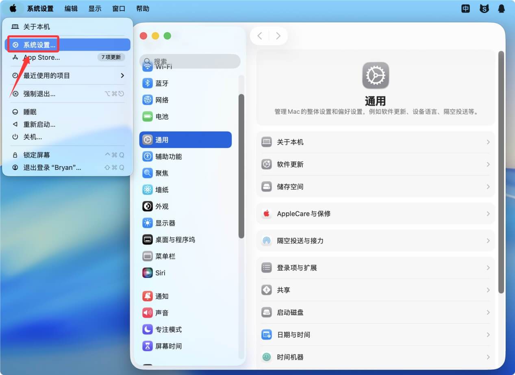Expand the 软件更新 row
This screenshot has height=375, width=515.
[375, 164]
